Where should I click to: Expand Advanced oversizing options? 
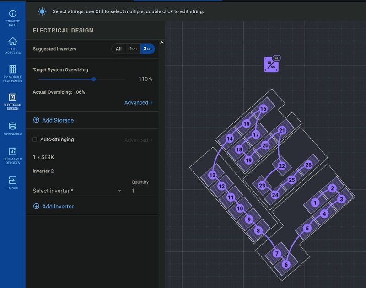[139, 102]
